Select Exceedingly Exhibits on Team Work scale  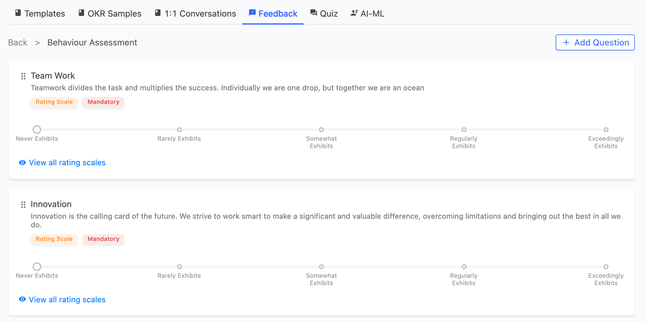[x=606, y=130]
